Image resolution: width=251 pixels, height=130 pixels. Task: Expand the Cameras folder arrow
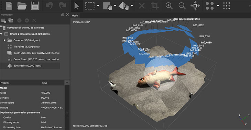coord(5,40)
